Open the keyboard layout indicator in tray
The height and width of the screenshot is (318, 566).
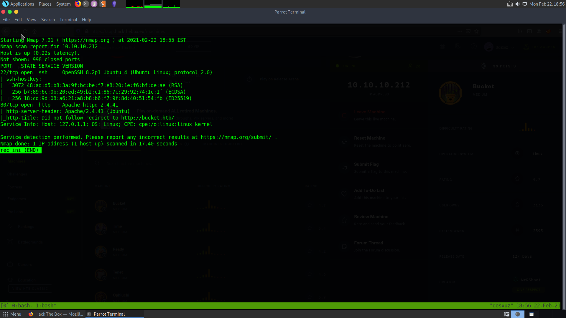coord(510,4)
